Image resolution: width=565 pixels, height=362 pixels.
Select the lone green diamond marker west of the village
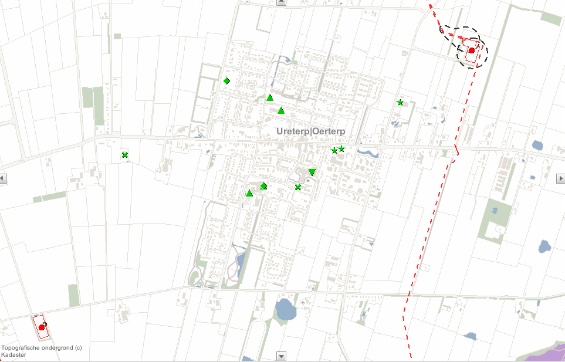point(226,81)
